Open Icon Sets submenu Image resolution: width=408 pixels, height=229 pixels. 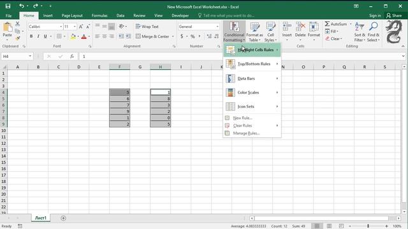click(x=252, y=106)
